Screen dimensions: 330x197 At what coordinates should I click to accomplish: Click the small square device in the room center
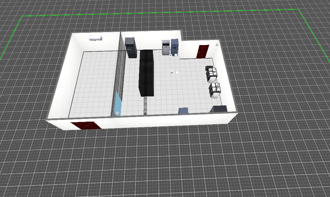(x=172, y=73)
